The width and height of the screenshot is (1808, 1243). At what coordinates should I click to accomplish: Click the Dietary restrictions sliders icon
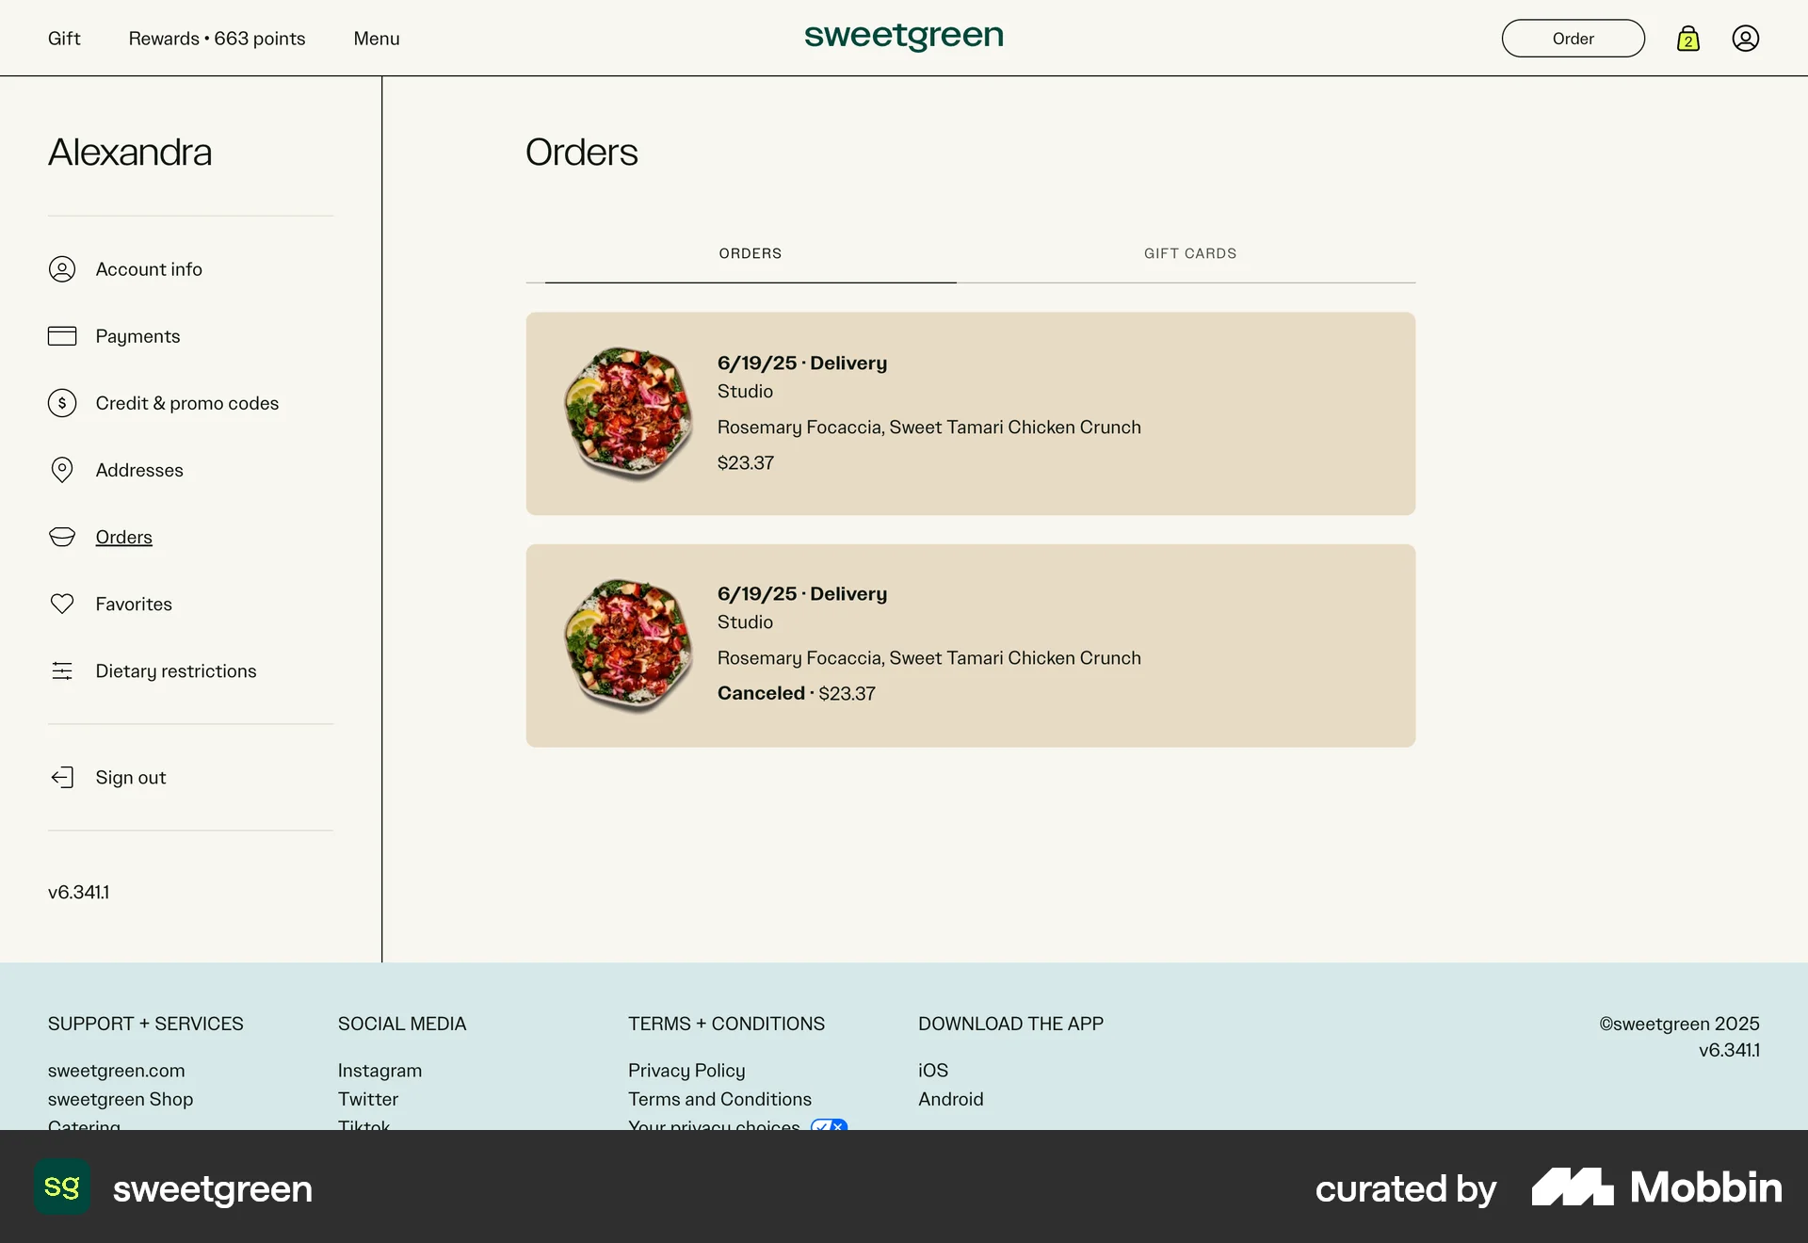click(x=62, y=670)
